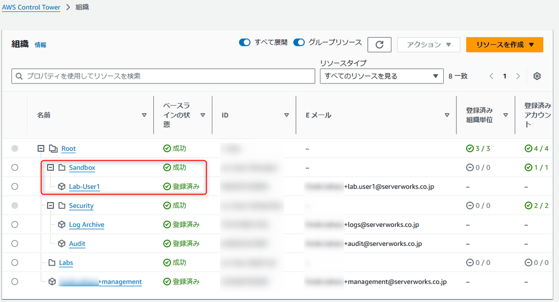
Task: Click the Root 3 / 3 registered OU value
Action: [x=478, y=148]
